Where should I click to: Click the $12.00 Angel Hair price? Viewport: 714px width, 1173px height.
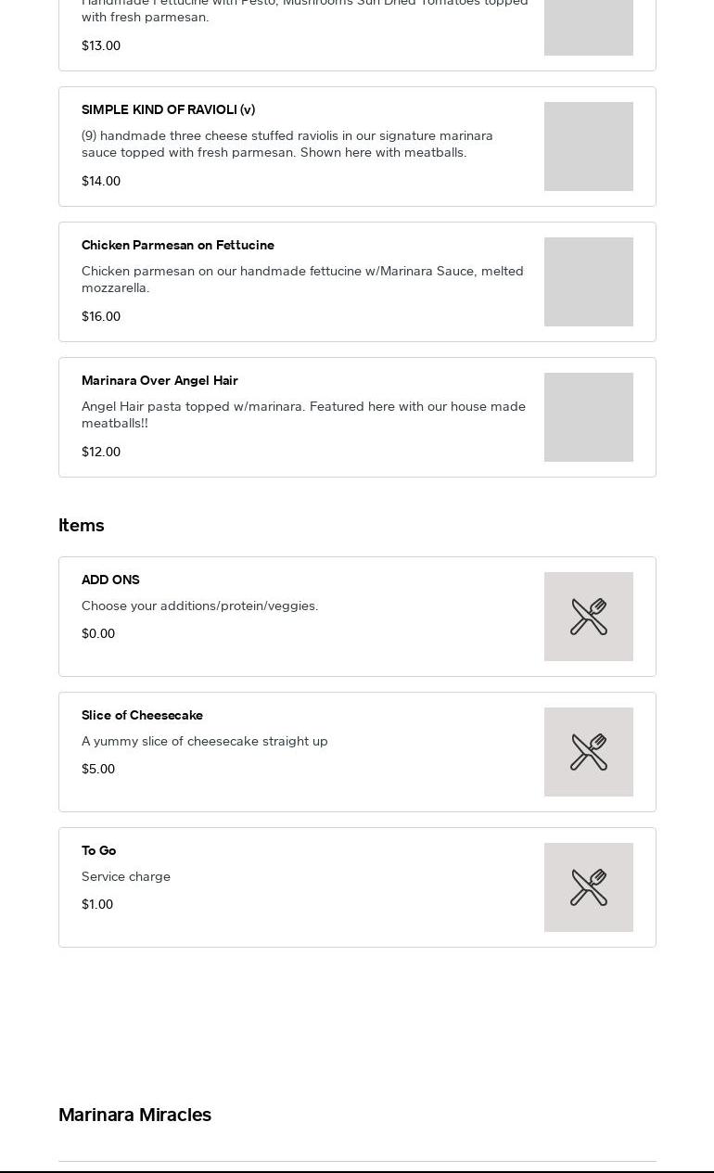point(101,452)
